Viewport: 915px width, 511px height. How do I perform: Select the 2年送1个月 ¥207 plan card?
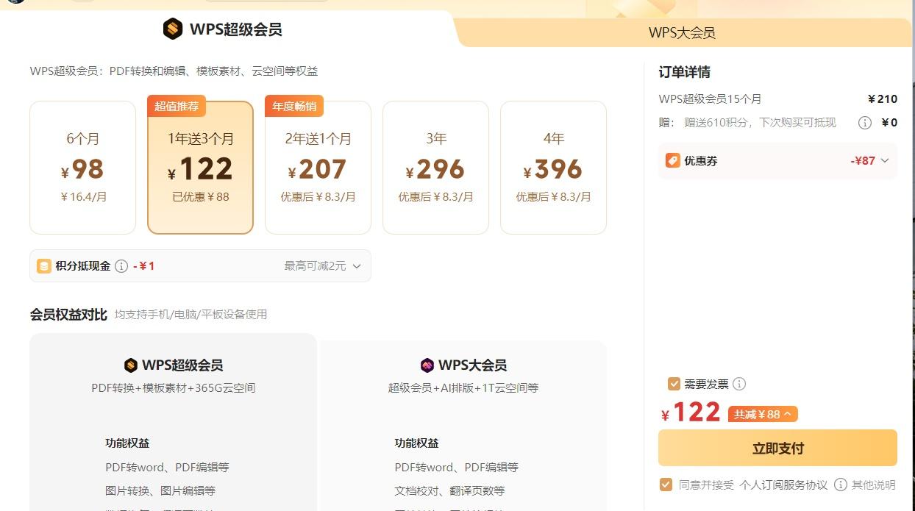(318, 168)
